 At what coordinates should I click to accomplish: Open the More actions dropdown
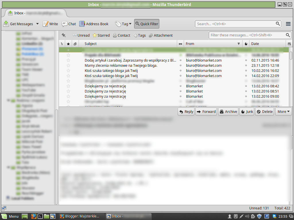[283, 112]
